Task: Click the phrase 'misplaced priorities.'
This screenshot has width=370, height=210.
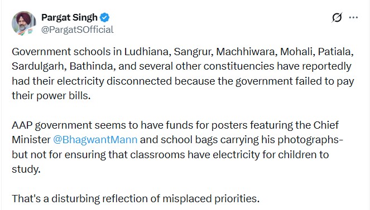Action: (x=211, y=198)
